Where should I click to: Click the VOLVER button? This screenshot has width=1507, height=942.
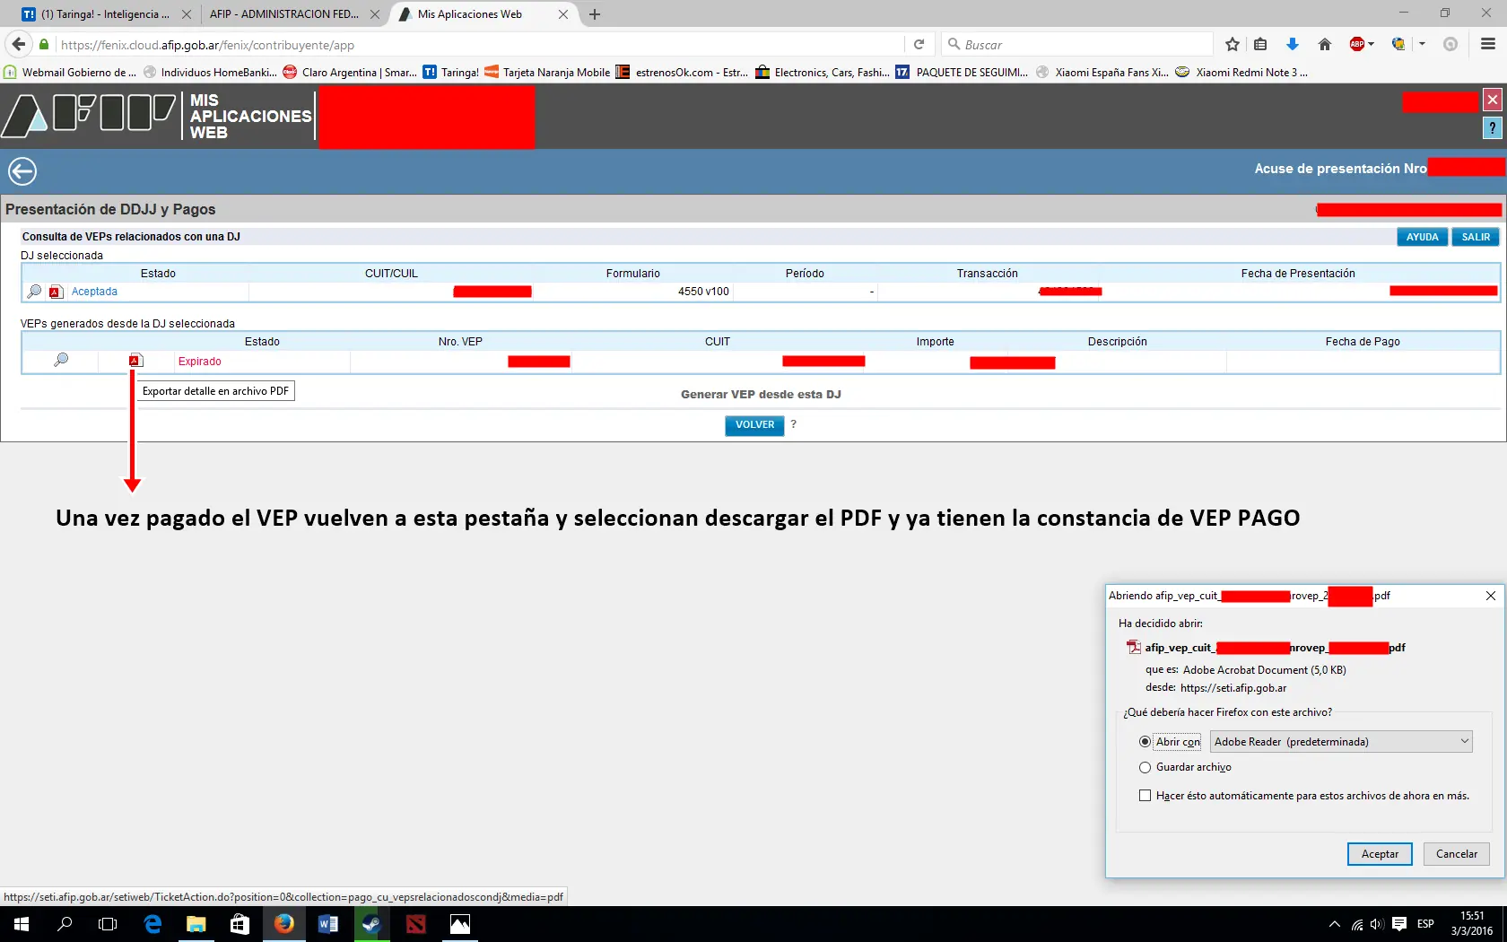pyautogui.click(x=754, y=425)
